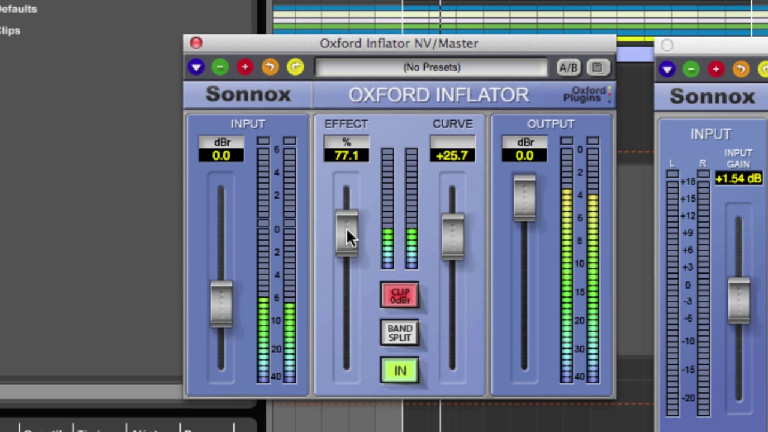This screenshot has width=768, height=432.
Task: Click the Oxford Plugins logo
Action: click(x=587, y=94)
